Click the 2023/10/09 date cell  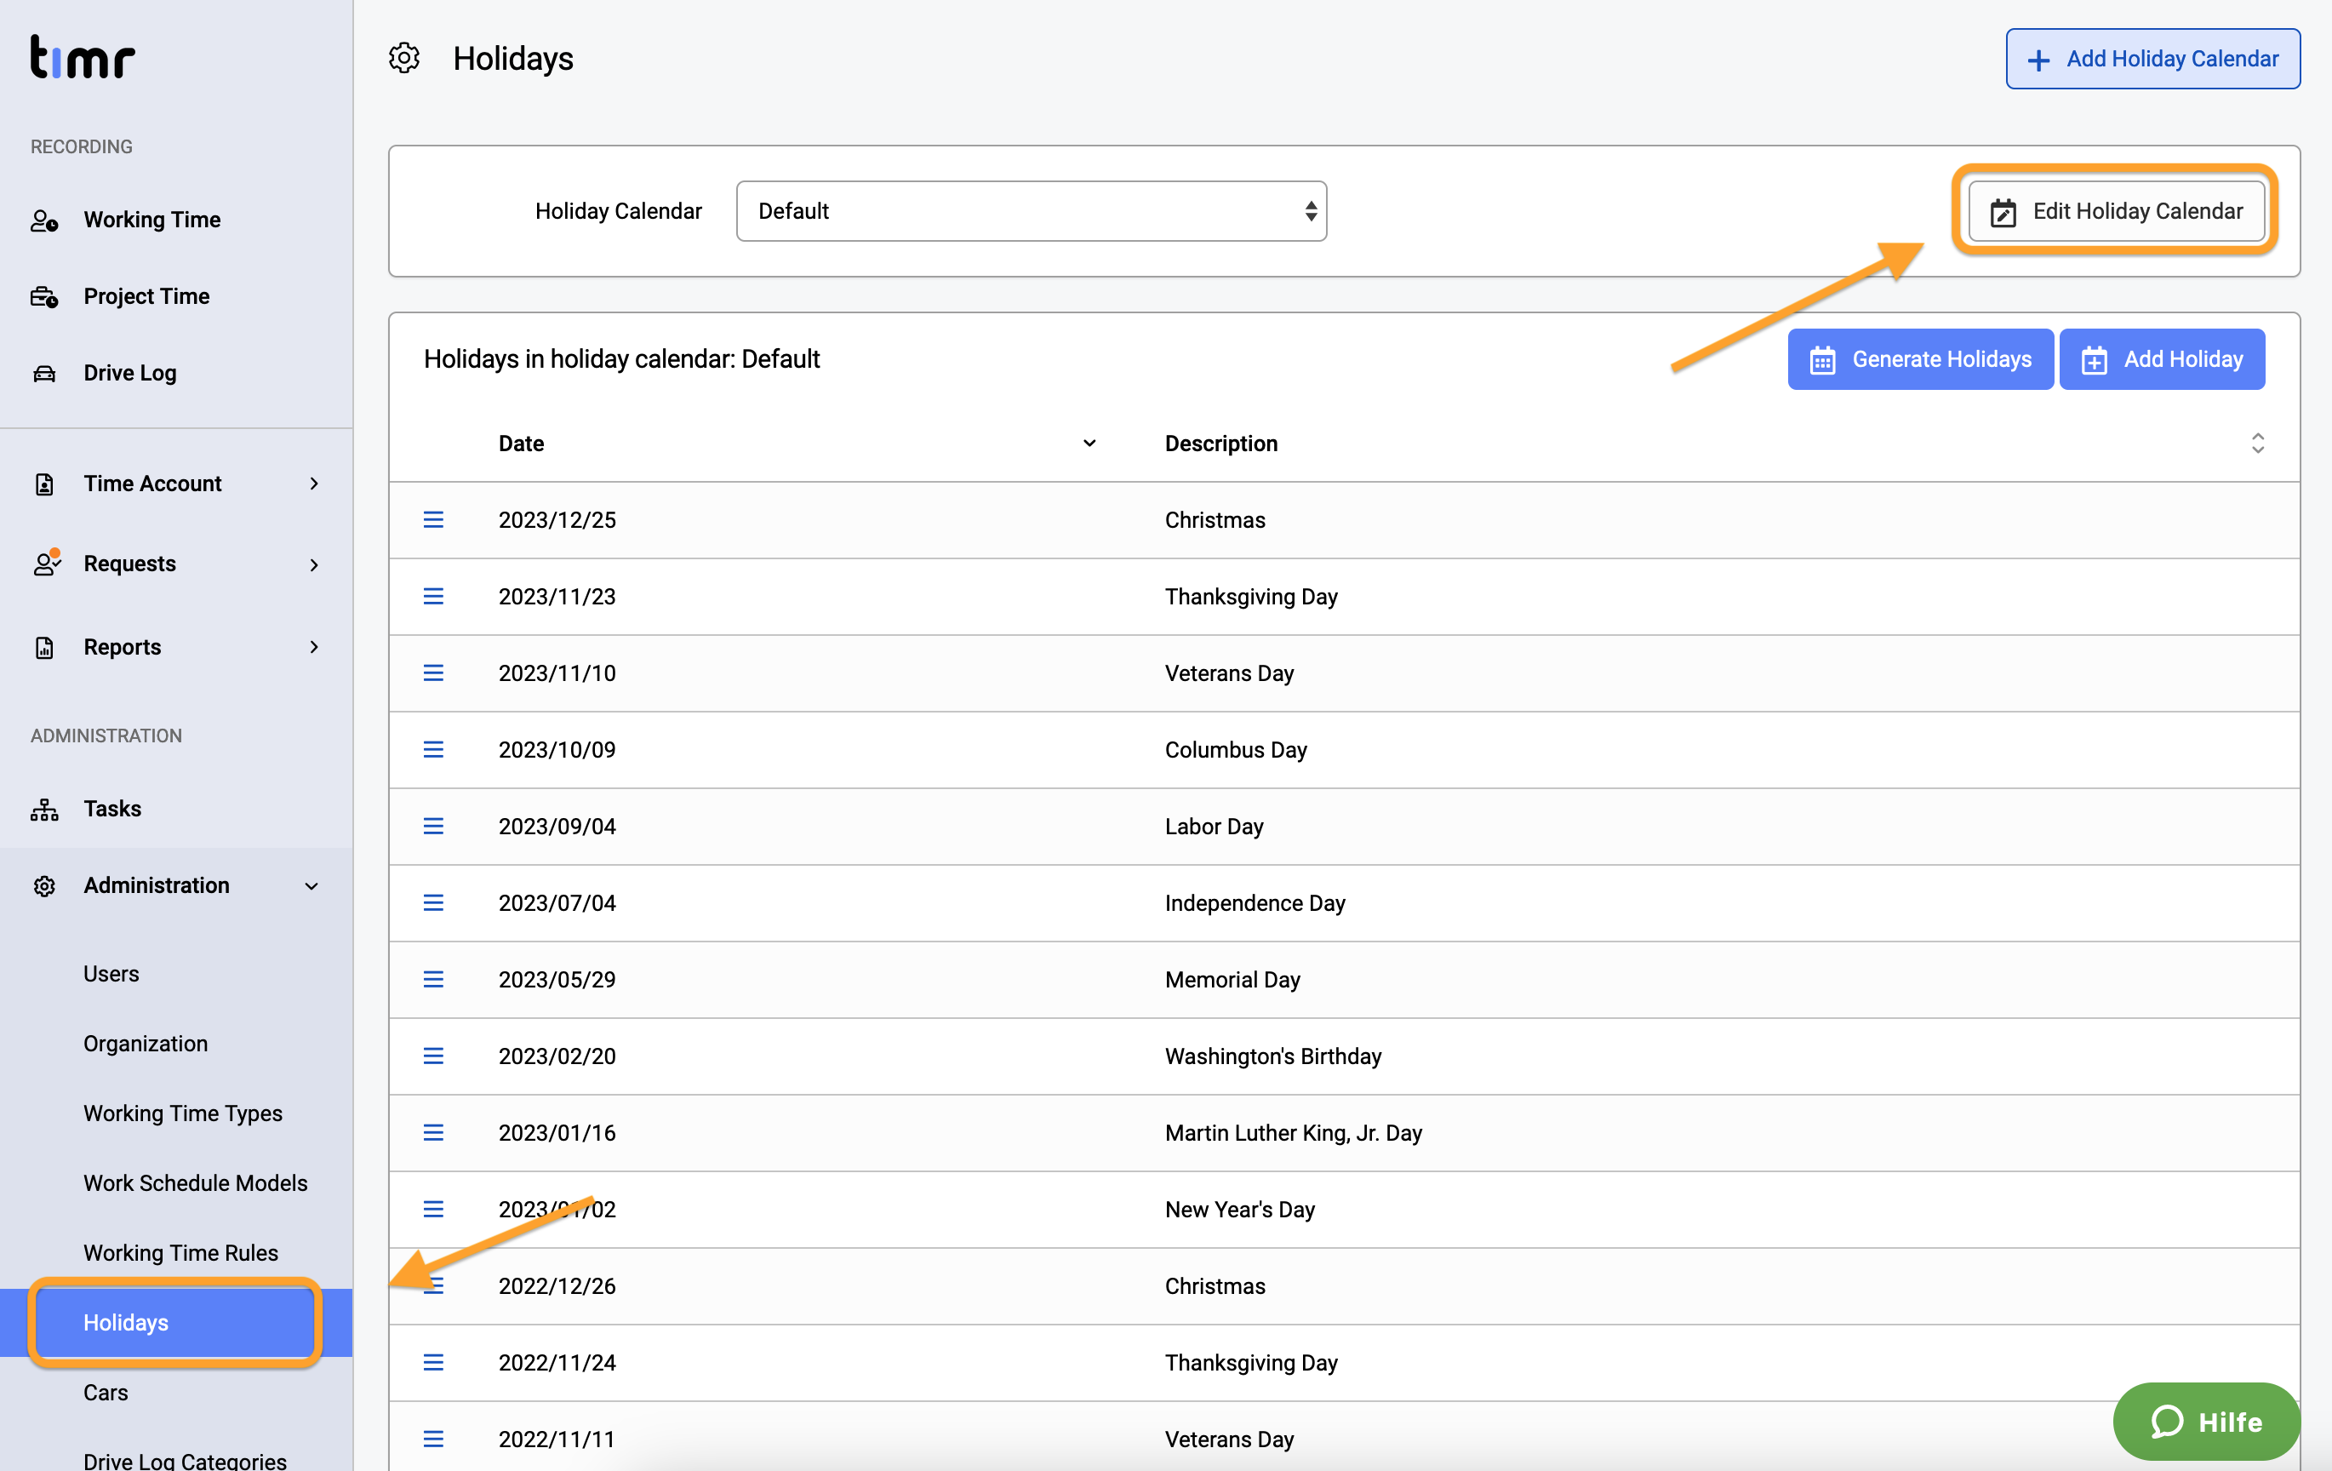coord(557,749)
